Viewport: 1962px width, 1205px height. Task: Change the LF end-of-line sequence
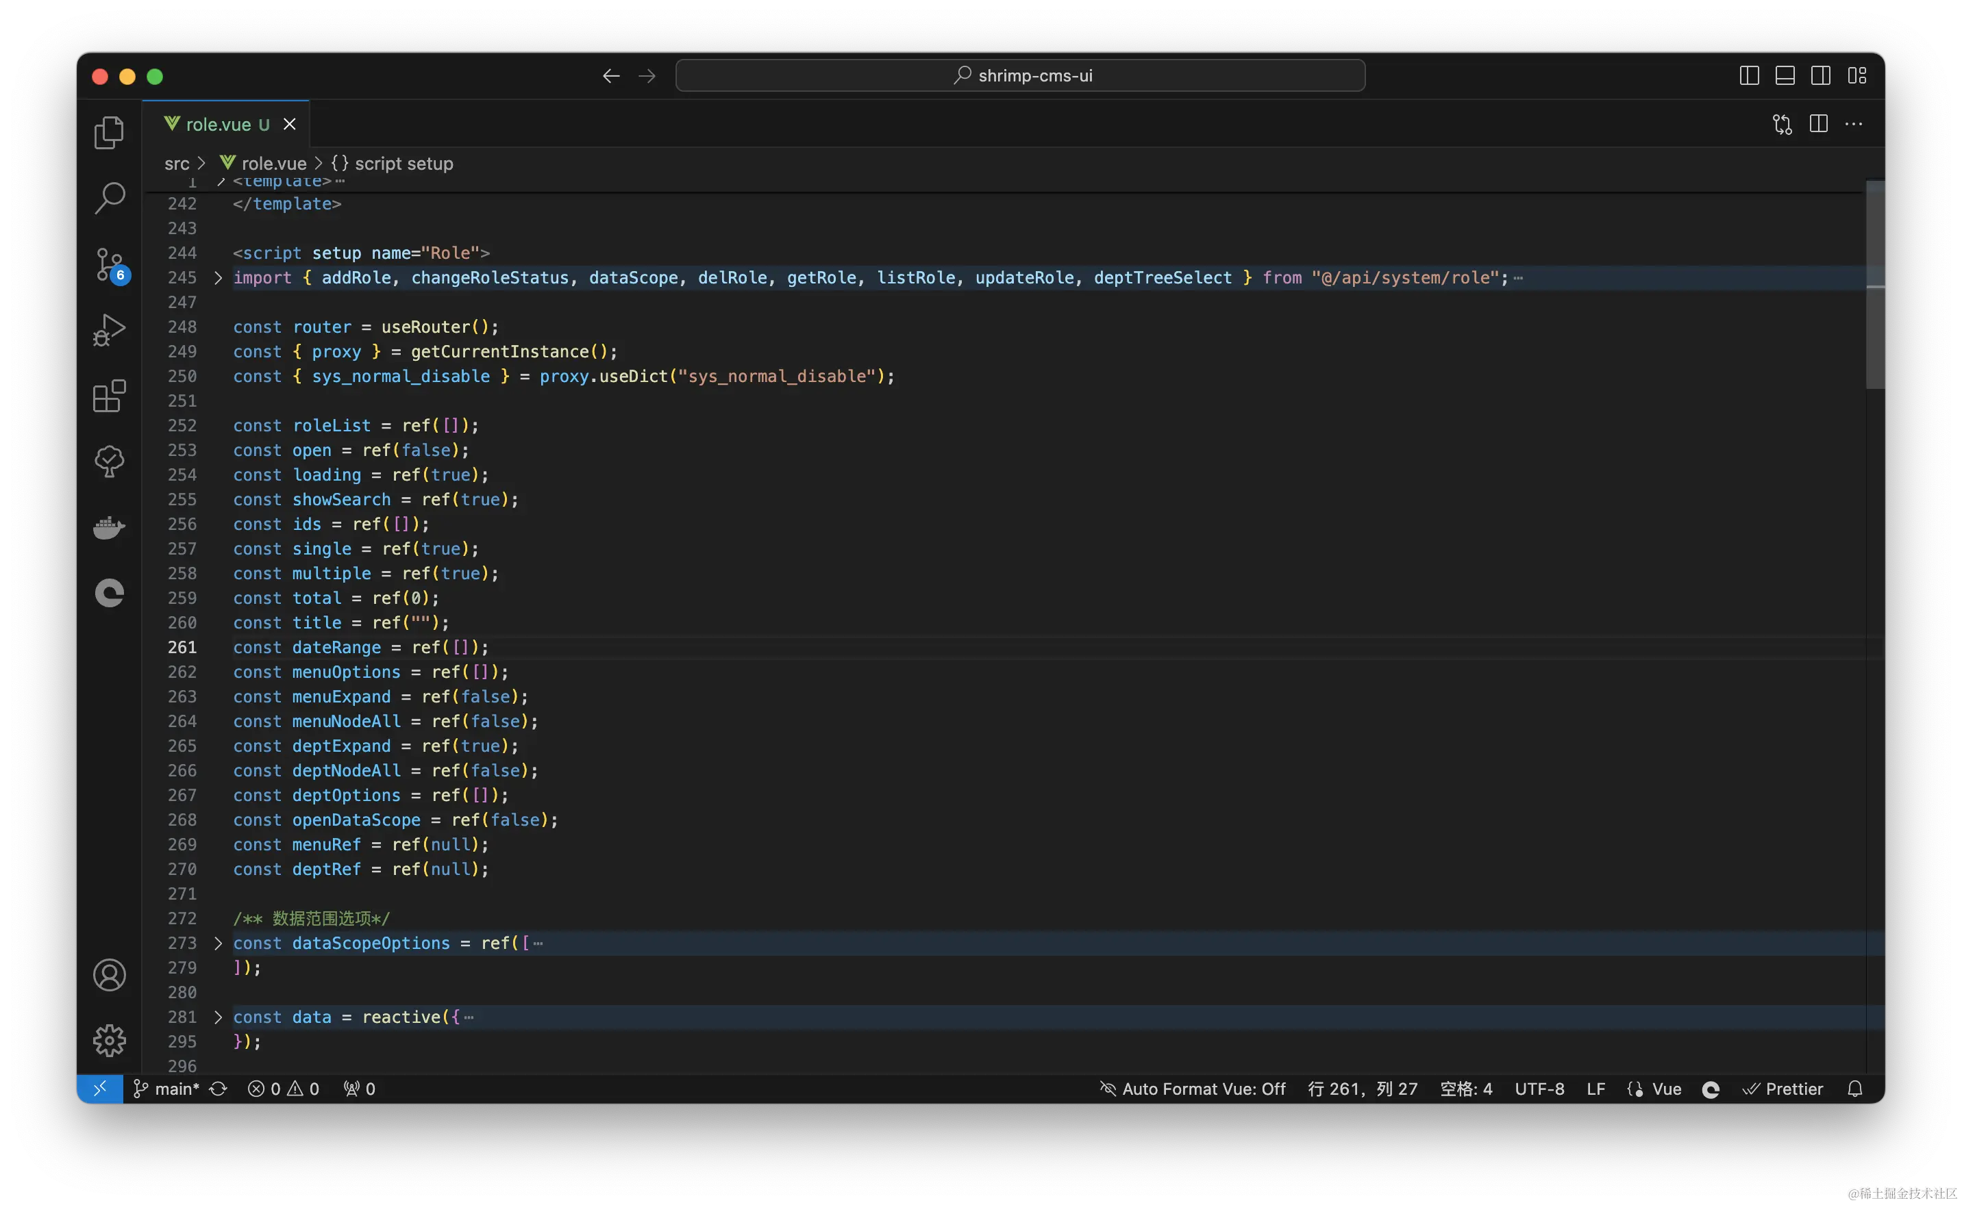tap(1595, 1089)
